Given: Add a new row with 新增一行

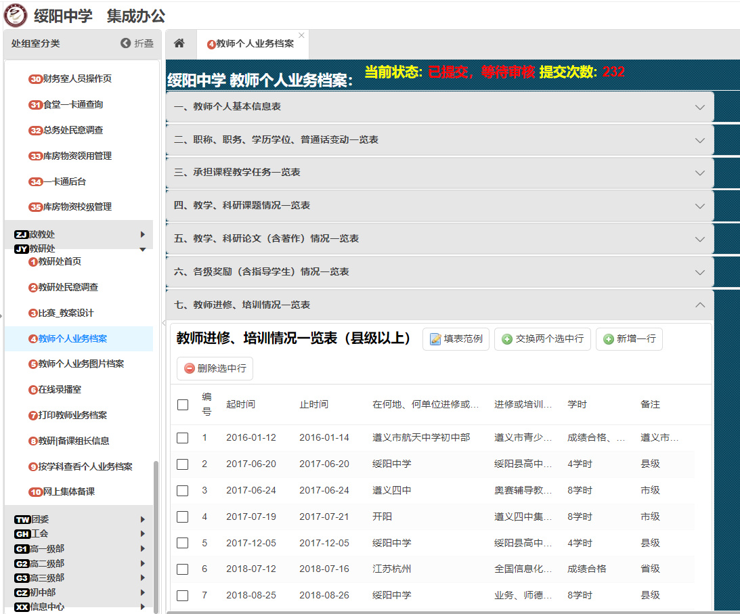Looking at the screenshot, I should point(629,338).
